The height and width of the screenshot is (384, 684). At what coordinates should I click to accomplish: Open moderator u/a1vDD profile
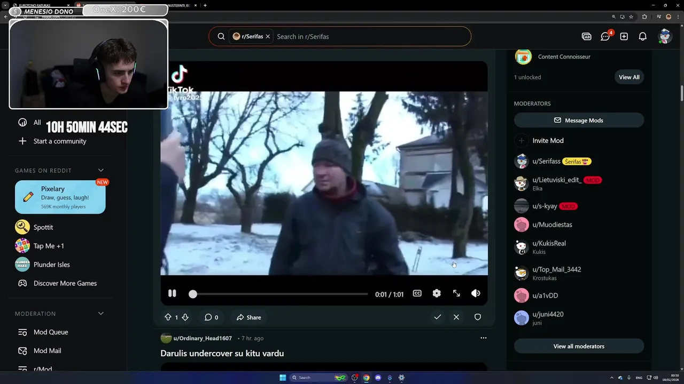[x=545, y=295]
